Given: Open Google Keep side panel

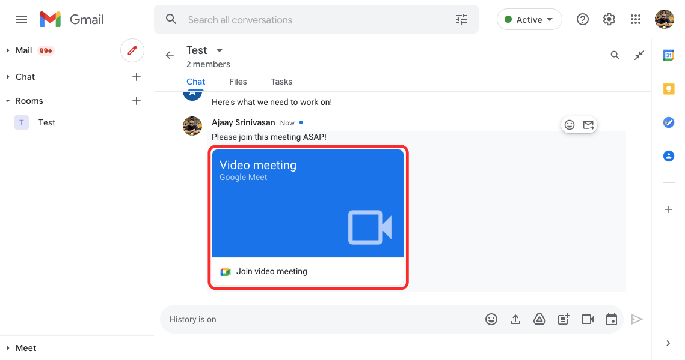Looking at the screenshot, I should pyautogui.click(x=668, y=89).
